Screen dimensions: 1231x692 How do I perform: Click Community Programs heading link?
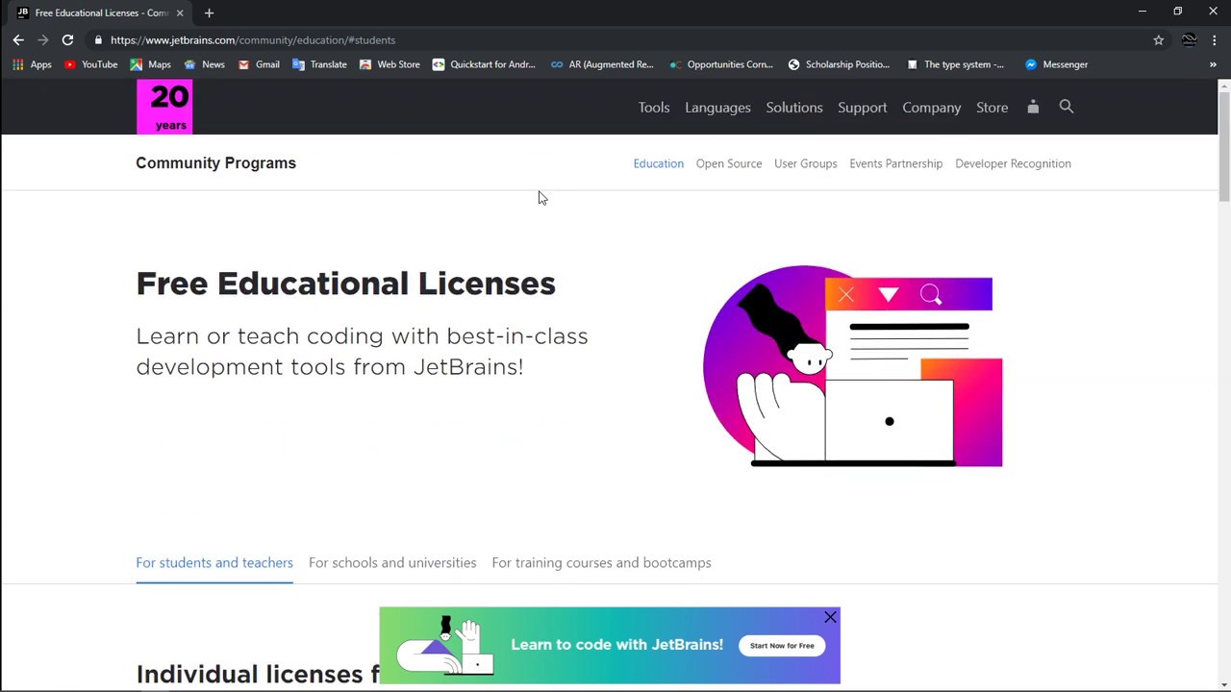pos(215,162)
